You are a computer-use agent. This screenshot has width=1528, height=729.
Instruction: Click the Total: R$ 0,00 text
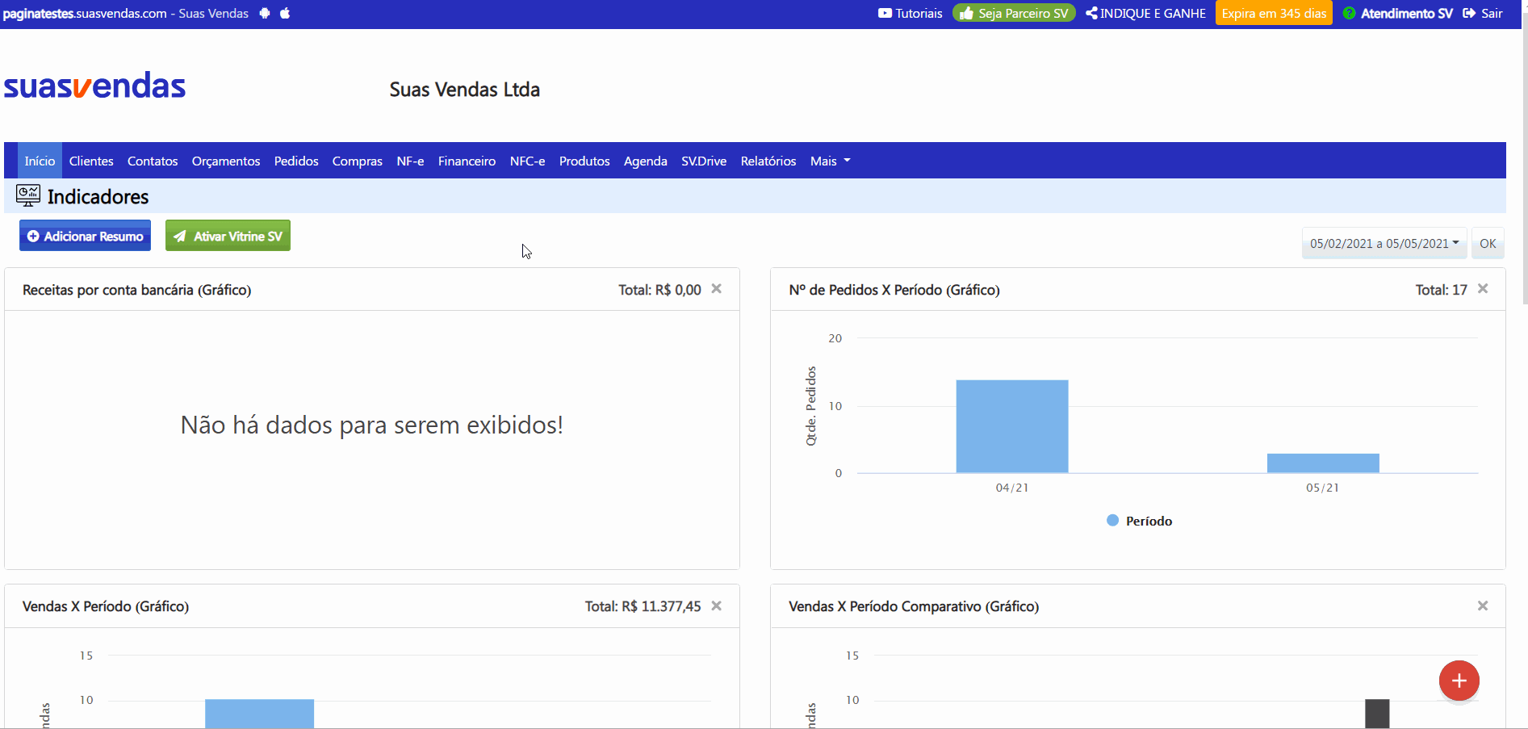(x=659, y=290)
